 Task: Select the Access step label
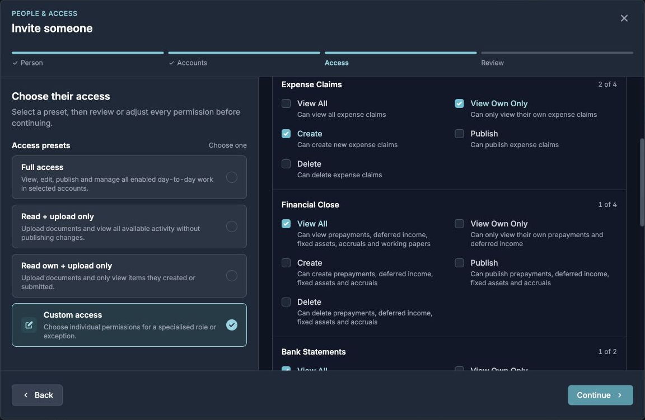[336, 63]
